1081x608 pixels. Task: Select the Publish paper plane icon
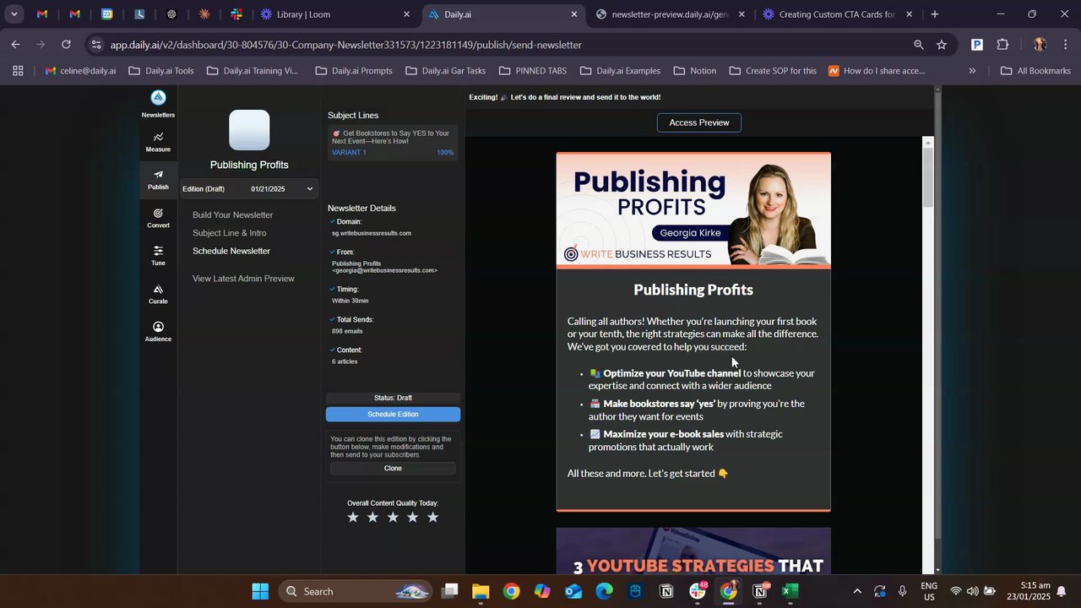point(158,175)
